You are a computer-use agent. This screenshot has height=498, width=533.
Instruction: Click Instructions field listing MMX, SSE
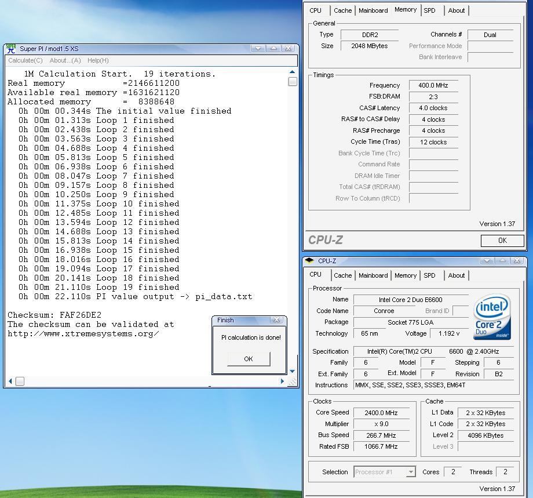click(433, 385)
